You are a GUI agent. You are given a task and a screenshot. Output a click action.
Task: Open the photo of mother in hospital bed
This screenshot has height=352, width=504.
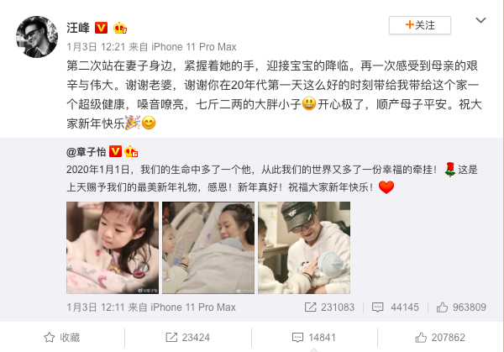tap(208, 248)
